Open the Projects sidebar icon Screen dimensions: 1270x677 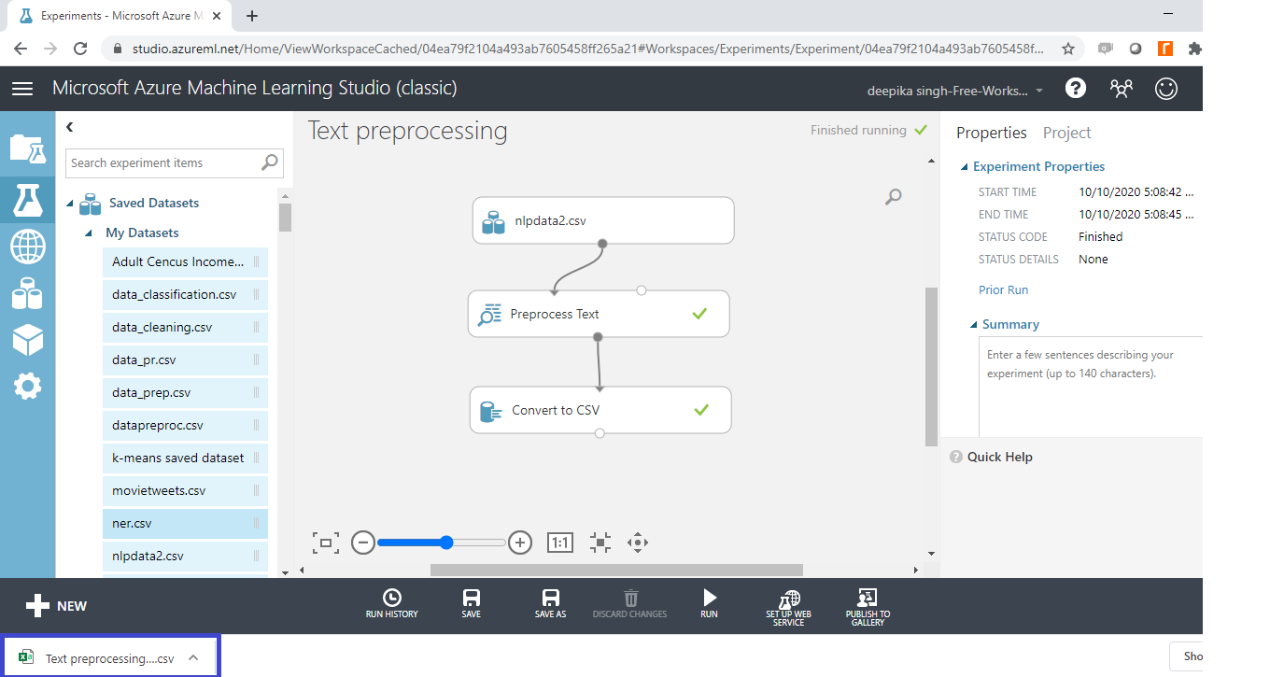[x=27, y=148]
